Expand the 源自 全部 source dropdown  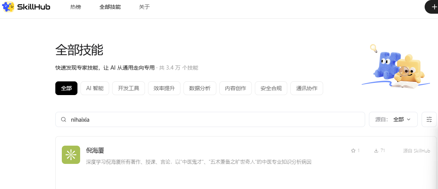click(393, 119)
